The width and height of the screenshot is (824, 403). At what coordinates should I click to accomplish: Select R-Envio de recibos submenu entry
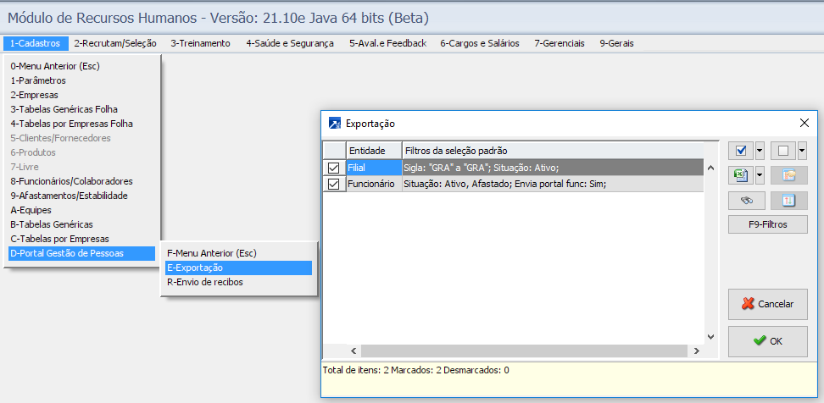click(238, 282)
